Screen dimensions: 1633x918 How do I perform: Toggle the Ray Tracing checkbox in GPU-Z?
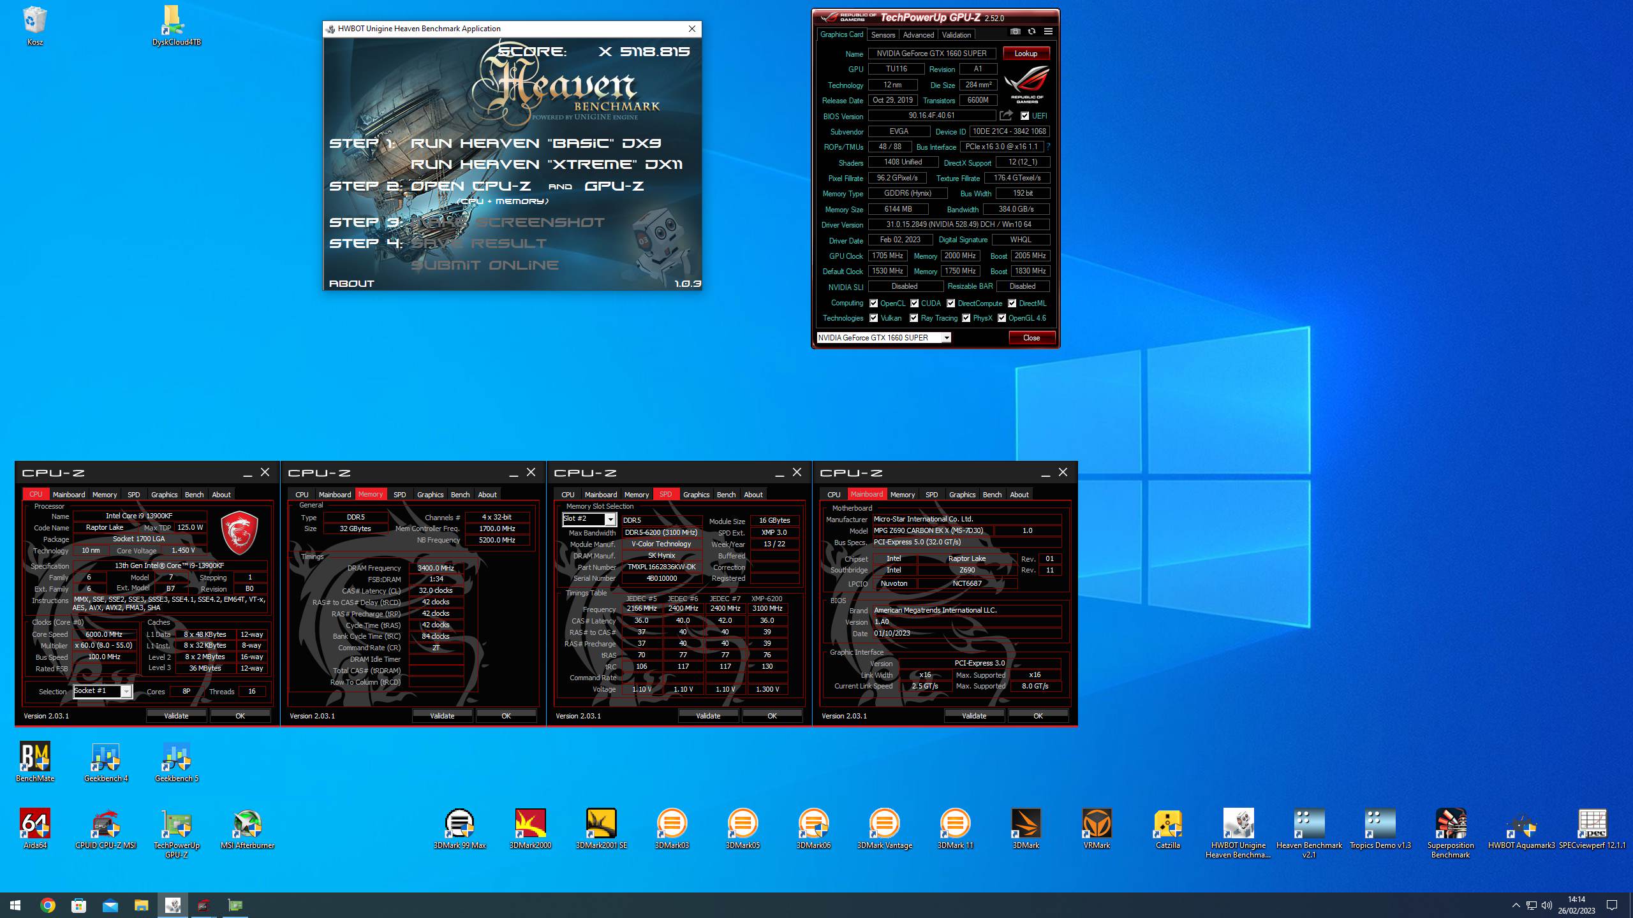coord(913,318)
